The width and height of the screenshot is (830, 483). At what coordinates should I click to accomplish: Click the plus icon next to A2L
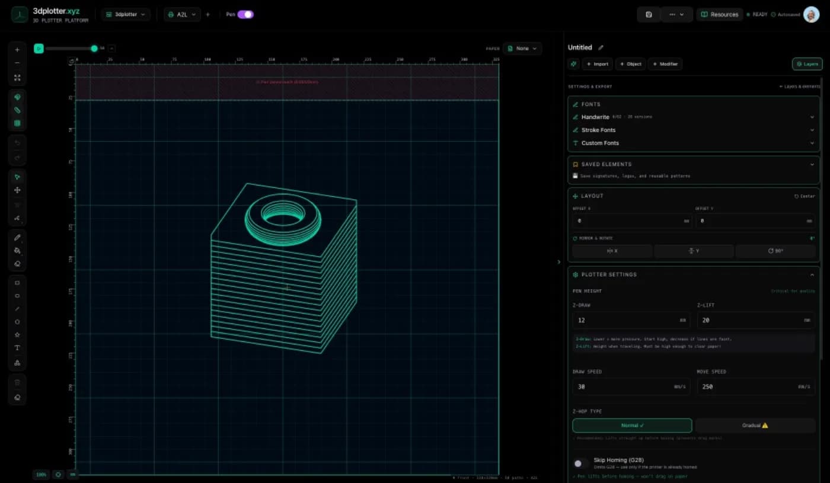(207, 14)
